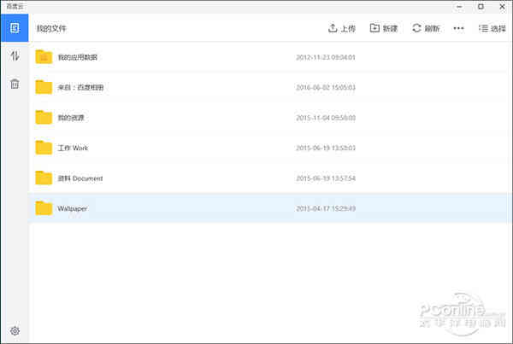Open settings via the gear icon
513x344 pixels.
(x=15, y=330)
